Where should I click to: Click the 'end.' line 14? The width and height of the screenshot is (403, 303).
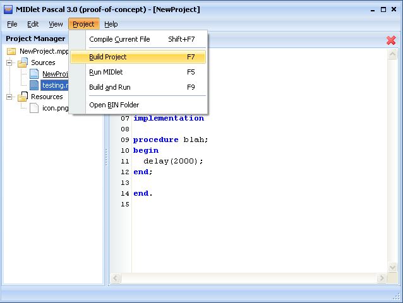143,194
